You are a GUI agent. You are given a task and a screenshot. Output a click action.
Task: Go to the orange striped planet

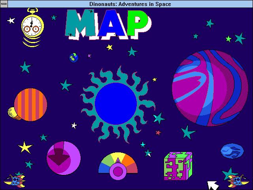(x=31, y=104)
